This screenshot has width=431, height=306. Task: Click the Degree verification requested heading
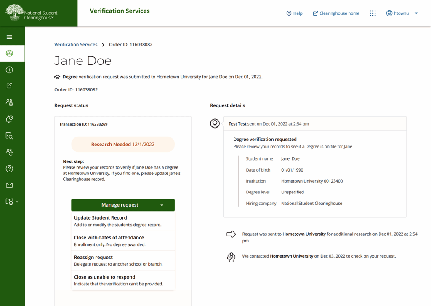[x=265, y=140]
